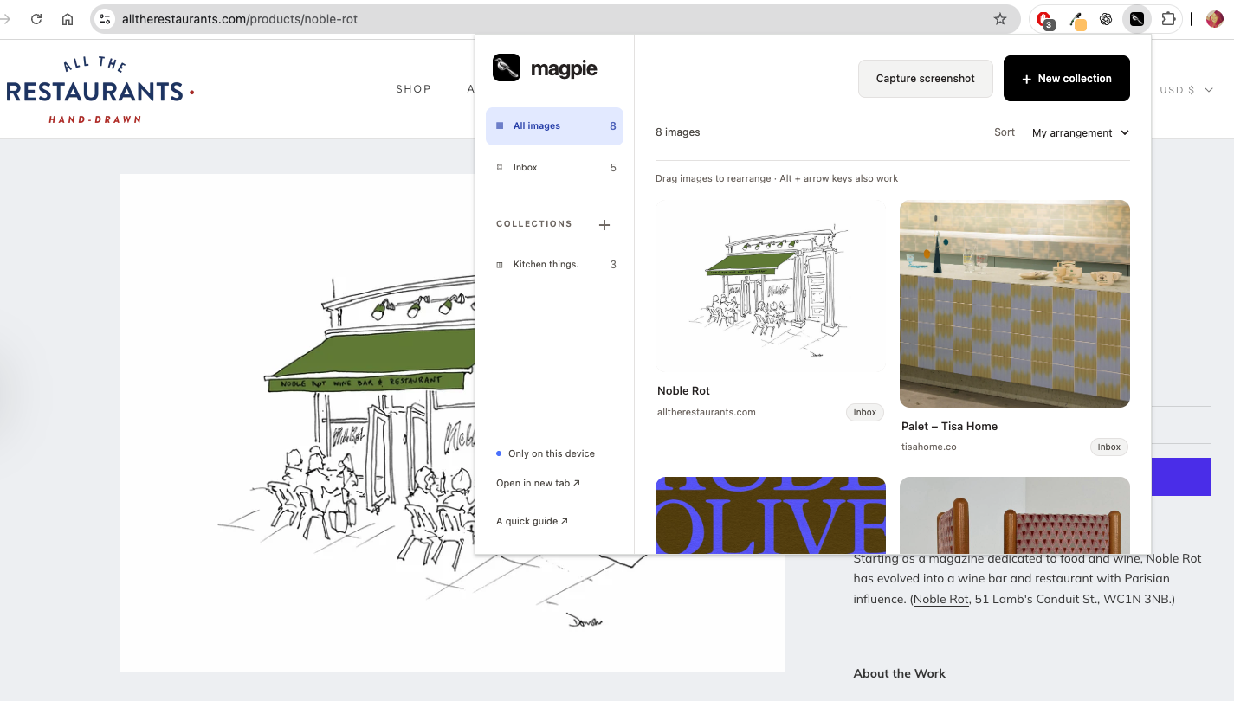Open magpie in a new tab
The image size is (1234, 701).
[x=538, y=483]
